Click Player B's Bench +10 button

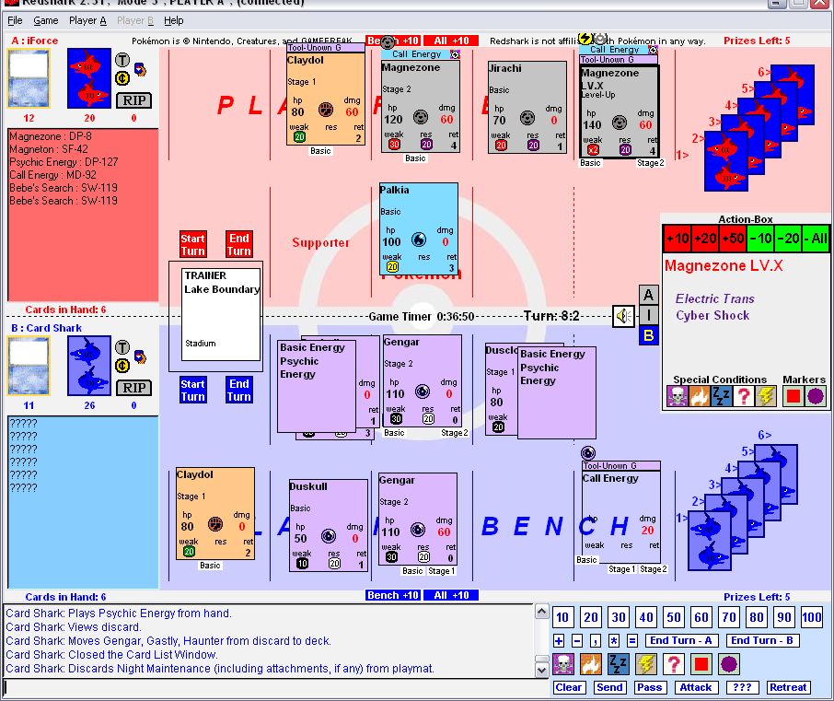393,595
